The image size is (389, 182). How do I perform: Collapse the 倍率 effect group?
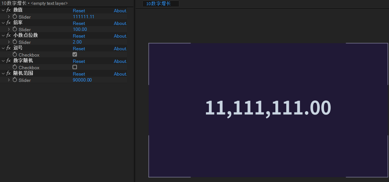pos(3,23)
